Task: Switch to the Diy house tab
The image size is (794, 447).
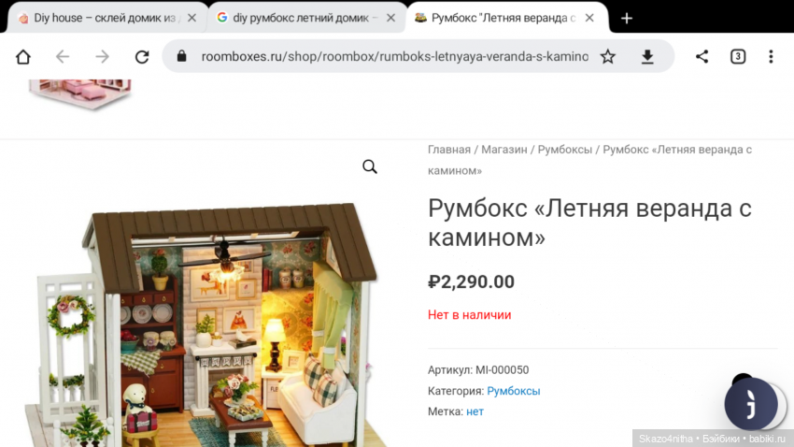Action: [x=104, y=18]
